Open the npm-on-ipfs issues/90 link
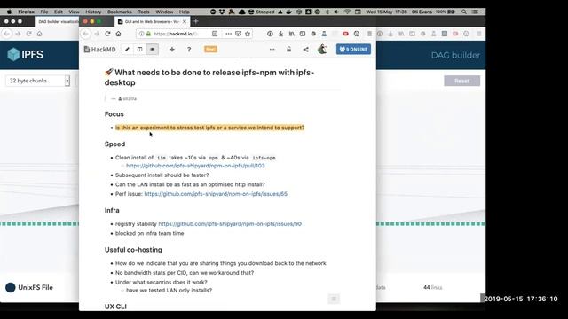This screenshot has height=319, width=568. 230,224
